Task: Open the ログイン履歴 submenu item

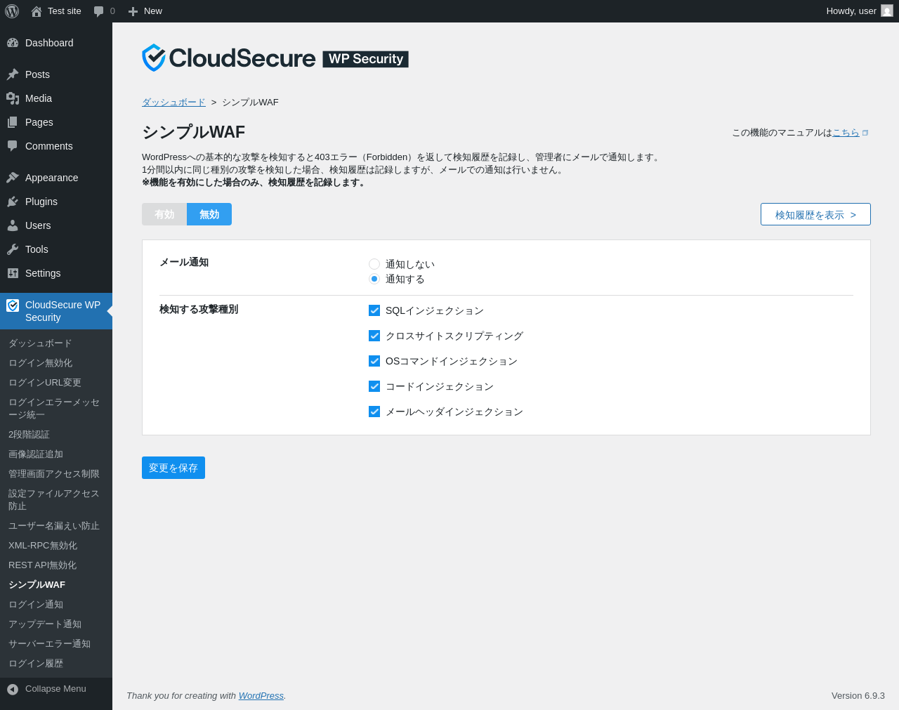Action: tap(36, 664)
